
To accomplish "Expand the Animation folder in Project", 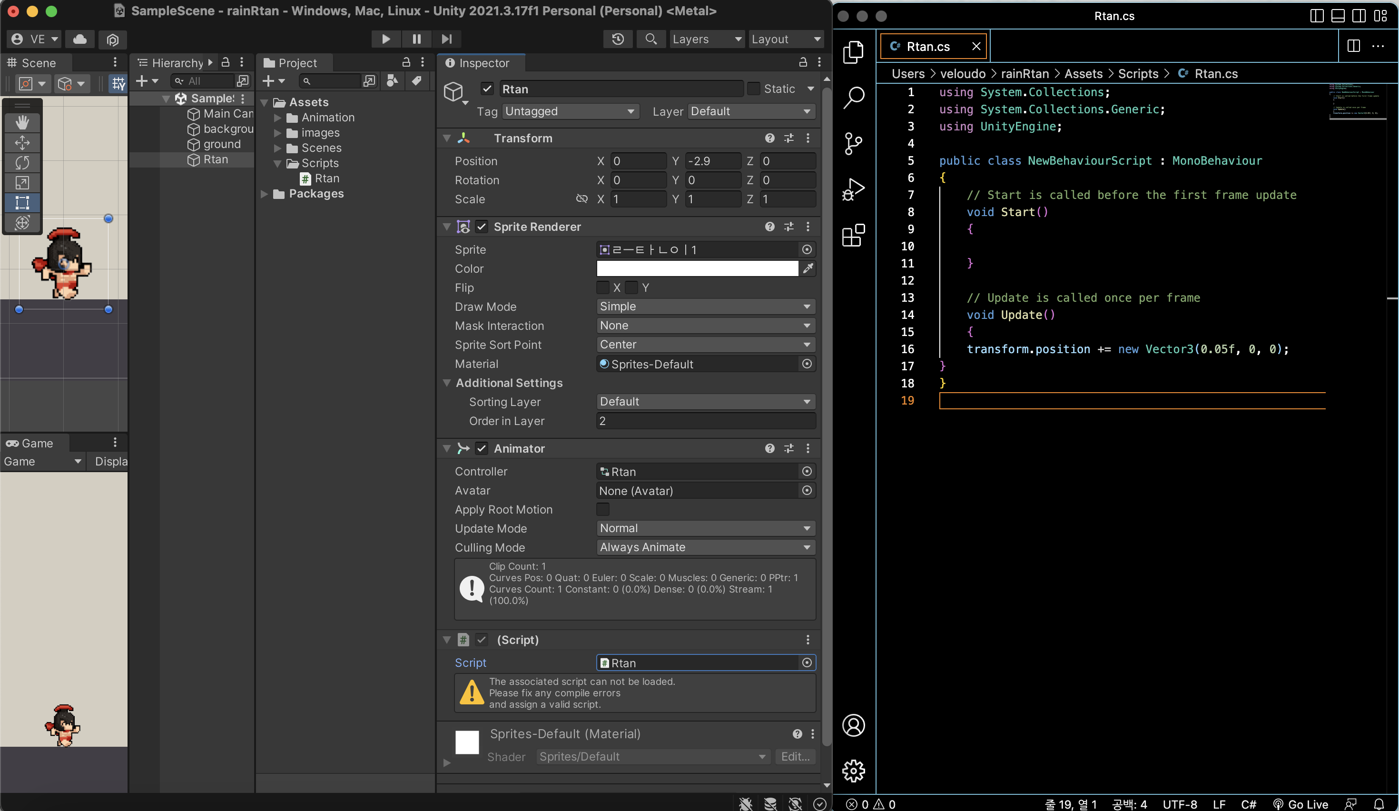I will 277,118.
